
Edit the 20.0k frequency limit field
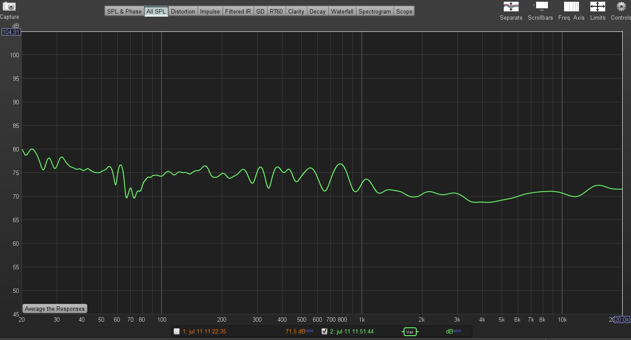(x=622, y=319)
